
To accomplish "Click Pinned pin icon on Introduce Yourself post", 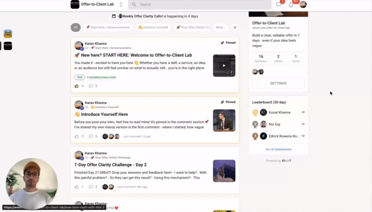I will click(x=222, y=102).
